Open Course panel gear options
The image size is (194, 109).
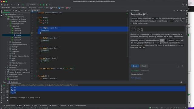pos(25,11)
